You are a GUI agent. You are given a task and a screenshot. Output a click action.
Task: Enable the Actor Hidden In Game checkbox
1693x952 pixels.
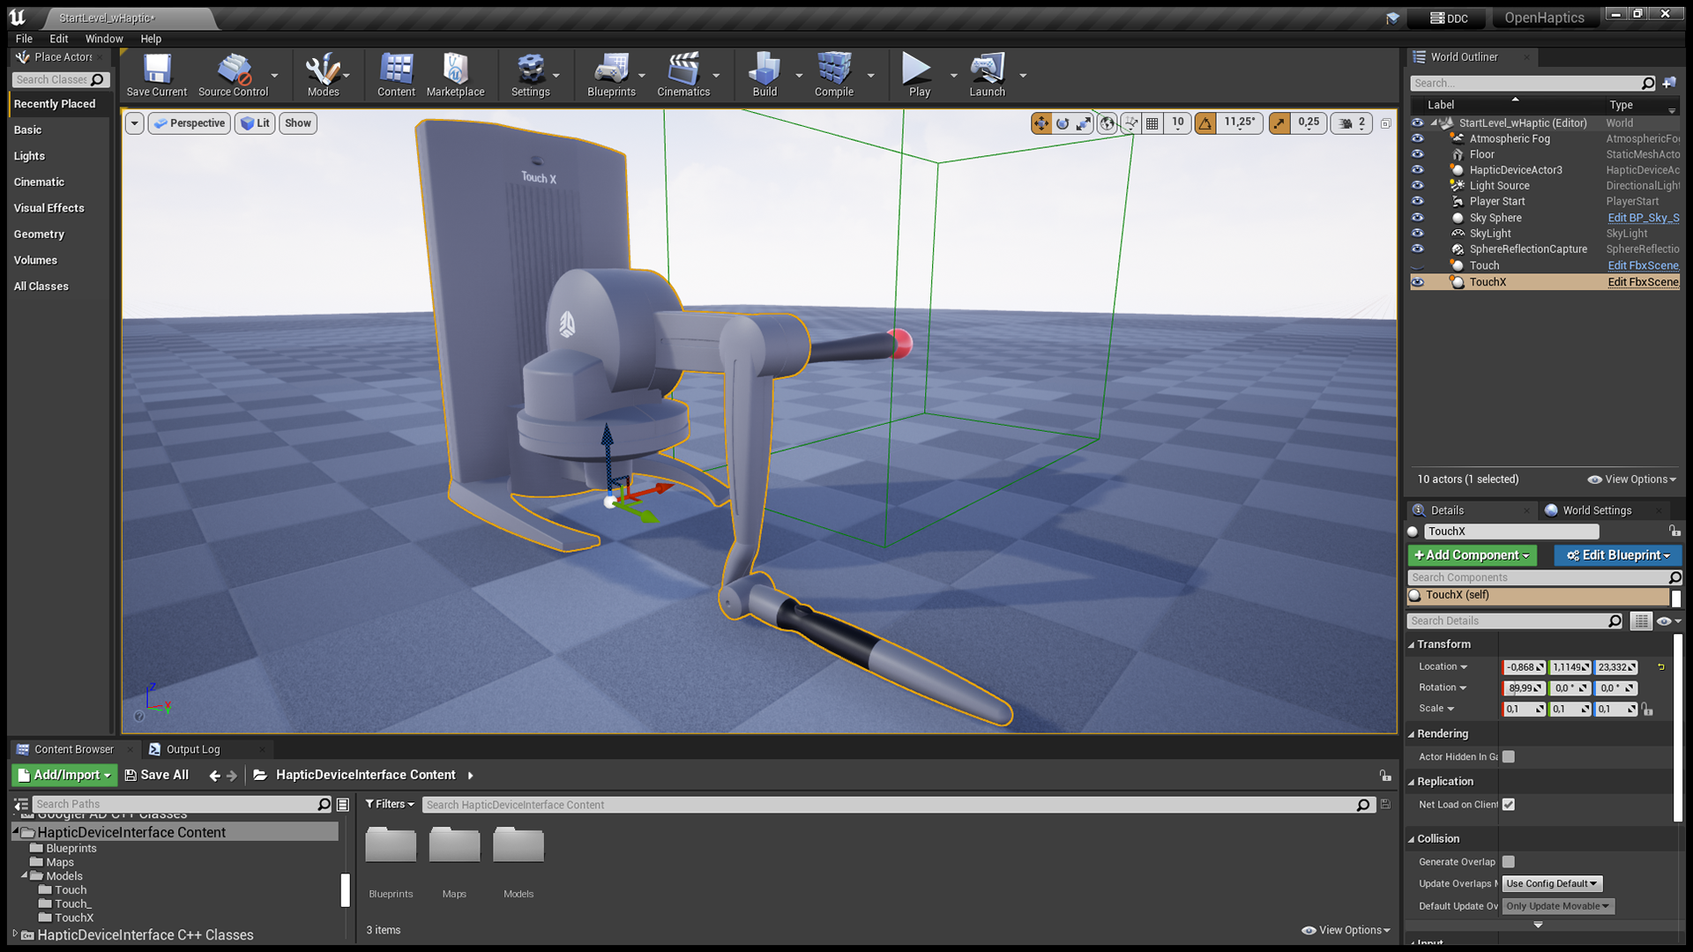coord(1509,756)
